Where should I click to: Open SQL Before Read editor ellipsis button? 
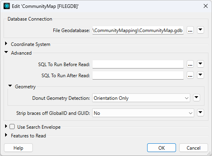coord(190,64)
